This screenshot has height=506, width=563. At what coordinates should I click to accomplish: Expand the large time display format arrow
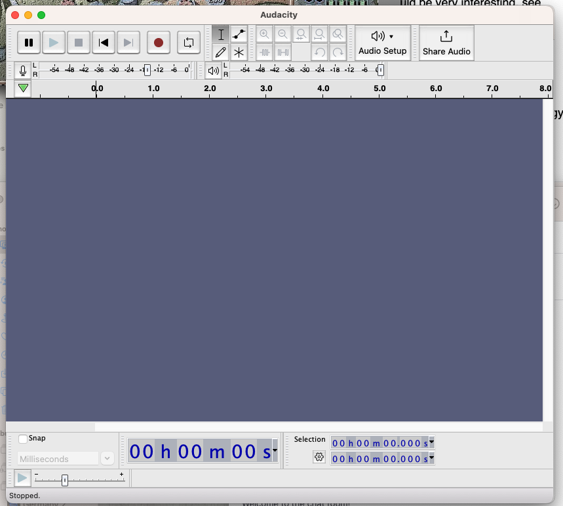tap(275, 450)
